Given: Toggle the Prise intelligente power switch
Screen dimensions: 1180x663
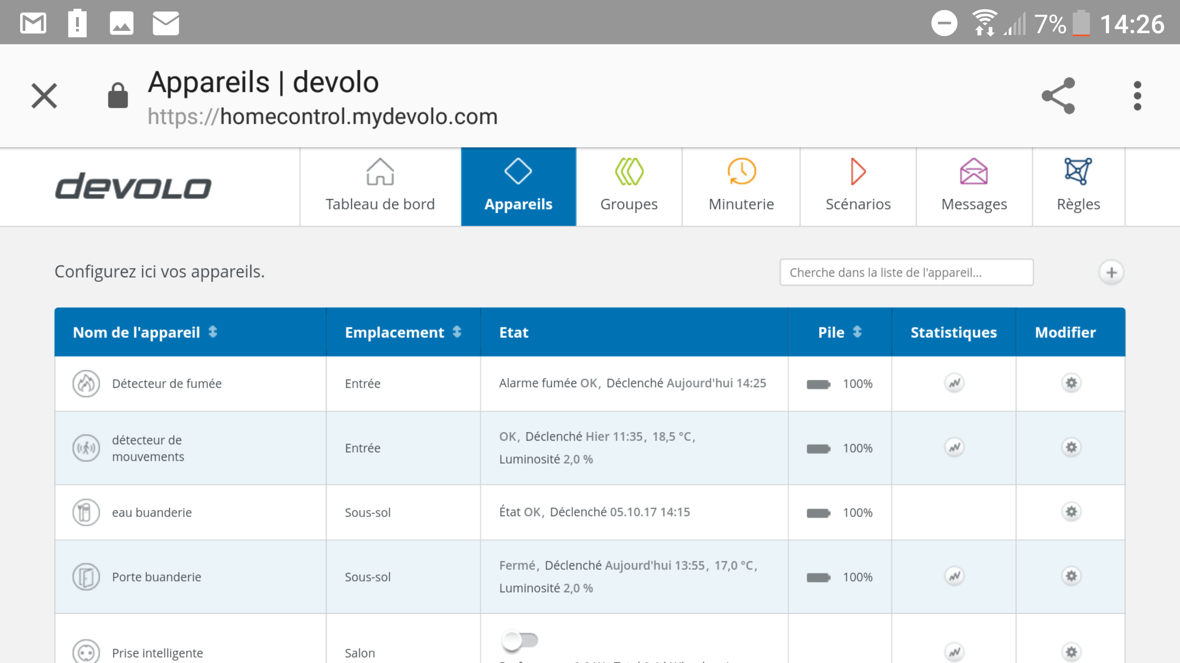Looking at the screenshot, I should pyautogui.click(x=520, y=640).
